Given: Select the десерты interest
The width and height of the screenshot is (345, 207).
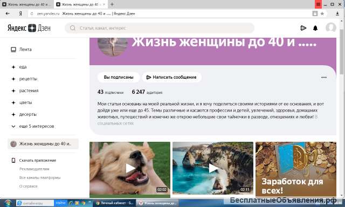Looking at the screenshot, I should coord(27,114).
